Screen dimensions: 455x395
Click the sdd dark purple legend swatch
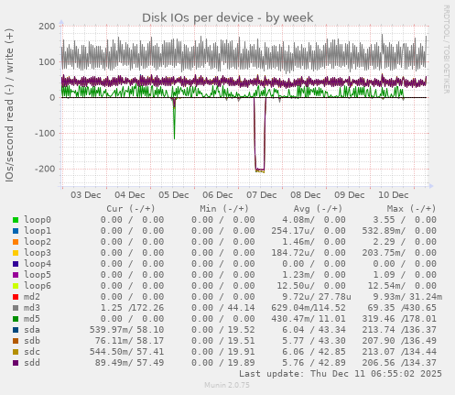click(16, 363)
